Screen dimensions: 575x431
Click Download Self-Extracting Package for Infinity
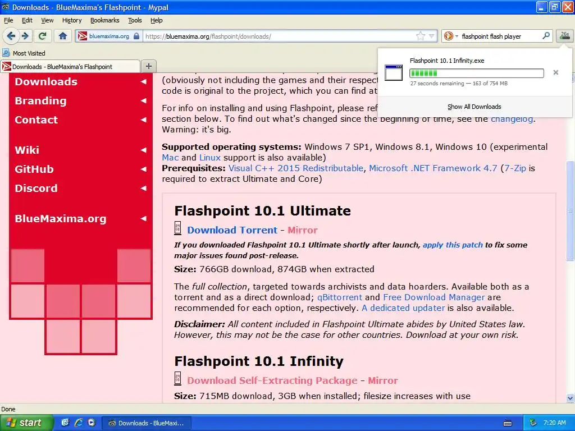click(272, 380)
